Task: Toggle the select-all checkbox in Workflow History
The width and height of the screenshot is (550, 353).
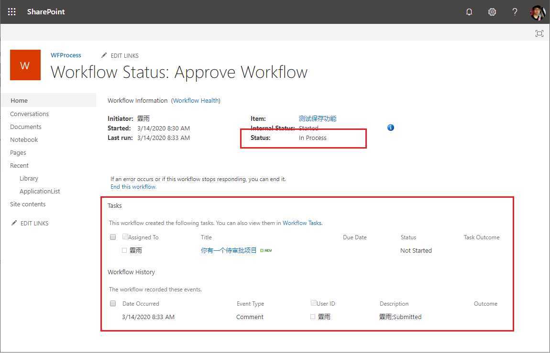Action: coord(113,303)
